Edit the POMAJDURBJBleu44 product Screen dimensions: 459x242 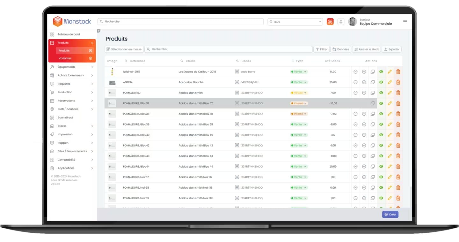pyautogui.click(x=390, y=167)
